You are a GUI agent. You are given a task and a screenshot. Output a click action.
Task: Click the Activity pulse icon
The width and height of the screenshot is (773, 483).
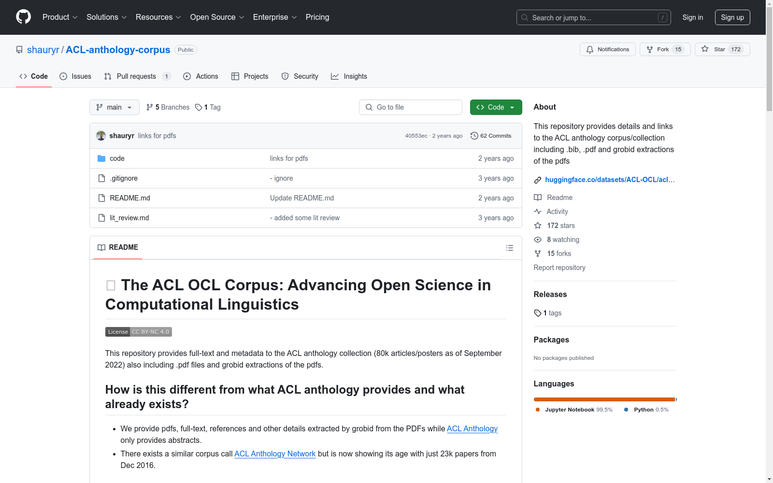538,212
